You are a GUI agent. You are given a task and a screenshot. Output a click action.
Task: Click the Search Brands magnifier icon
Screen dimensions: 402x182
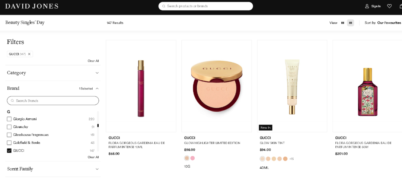12,101
